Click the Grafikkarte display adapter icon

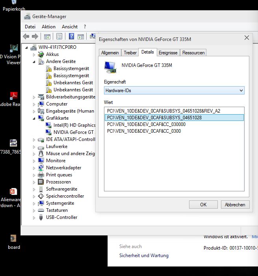tap(41, 118)
